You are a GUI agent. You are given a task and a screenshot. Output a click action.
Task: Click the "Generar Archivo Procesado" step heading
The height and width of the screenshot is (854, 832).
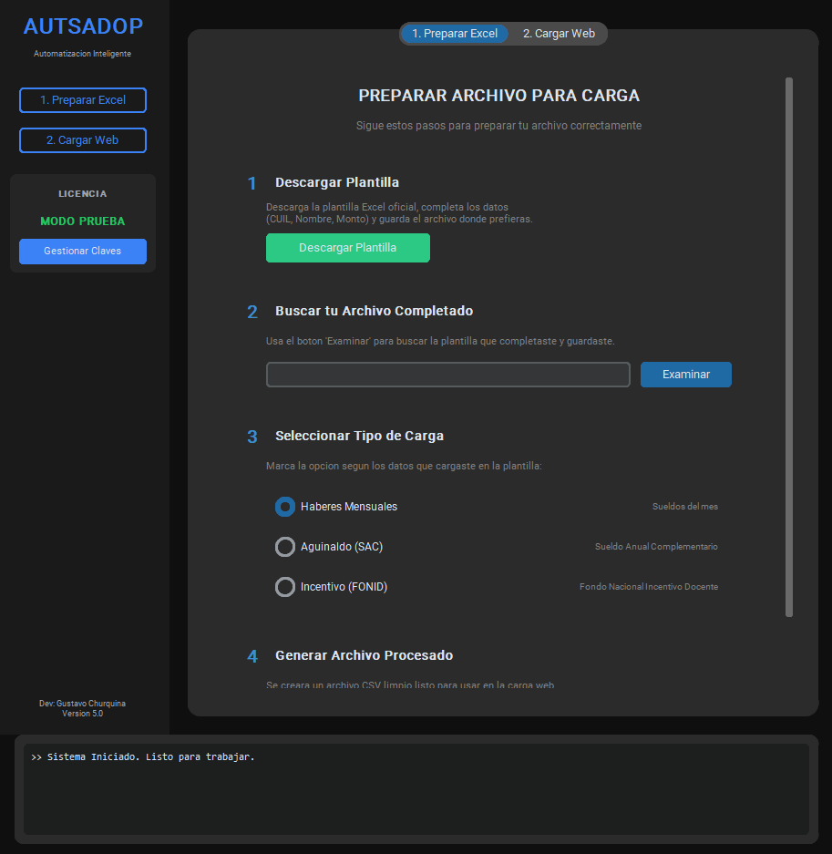click(364, 655)
